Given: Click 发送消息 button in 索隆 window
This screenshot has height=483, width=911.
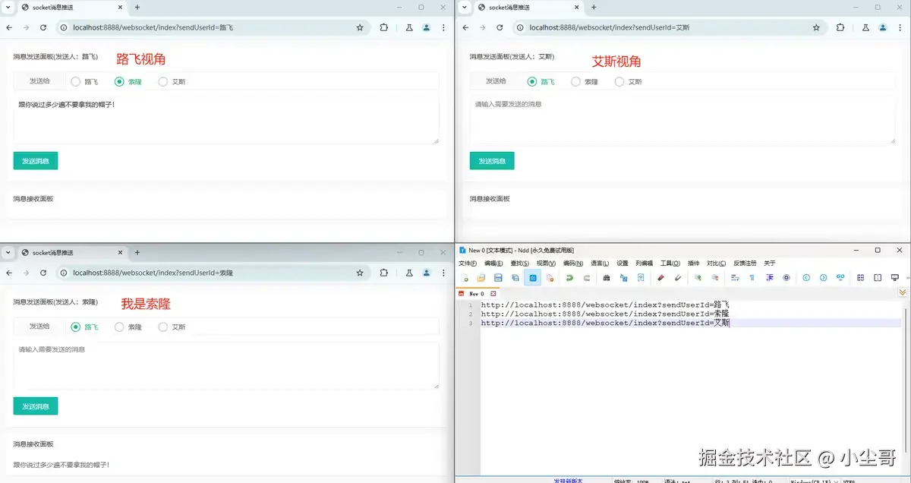Looking at the screenshot, I should [x=36, y=406].
